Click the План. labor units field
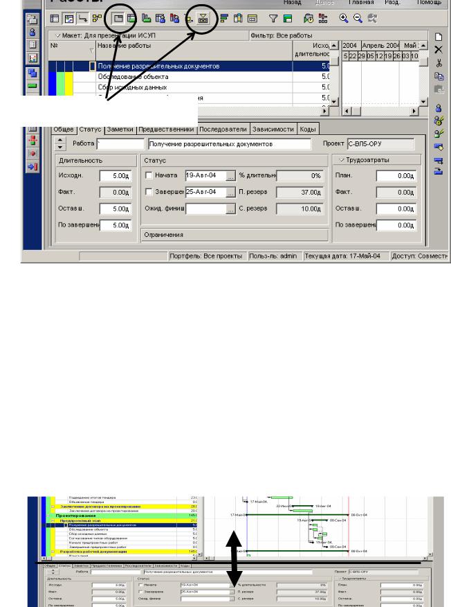Screen dimensions: 451x607 click(x=396, y=176)
